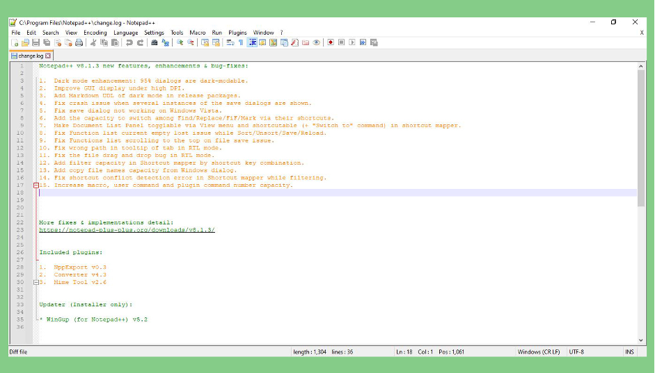Open the Search menu
This screenshot has width=655, height=373.
pyautogui.click(x=51, y=33)
